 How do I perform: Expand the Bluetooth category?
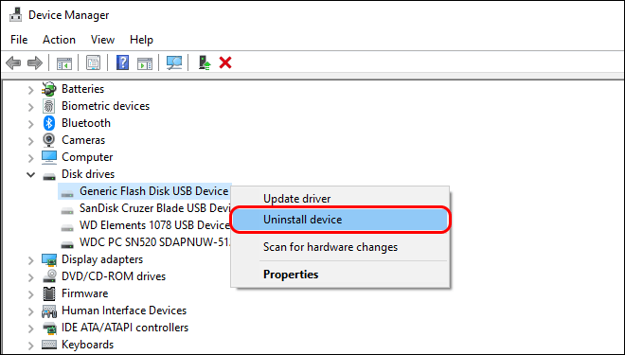(x=30, y=123)
